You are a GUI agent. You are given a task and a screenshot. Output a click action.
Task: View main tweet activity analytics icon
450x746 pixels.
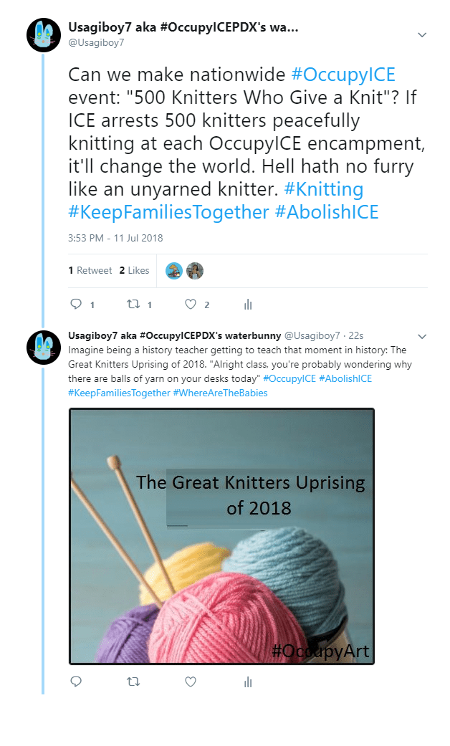click(248, 305)
